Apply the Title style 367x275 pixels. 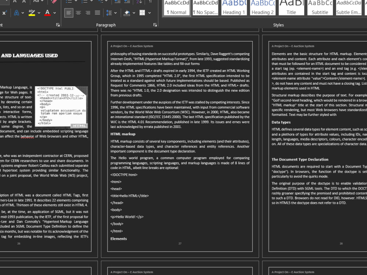(291, 7)
